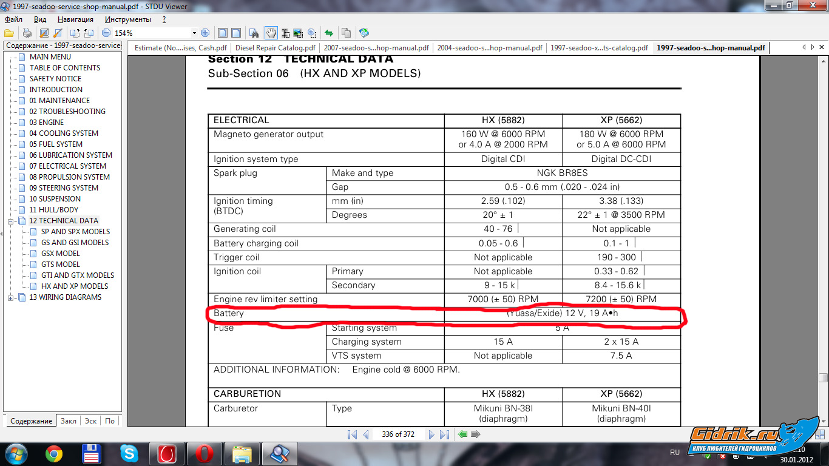Select GTI AND GTX MODELS in contents
Screen dimensions: 829x466
point(77,275)
